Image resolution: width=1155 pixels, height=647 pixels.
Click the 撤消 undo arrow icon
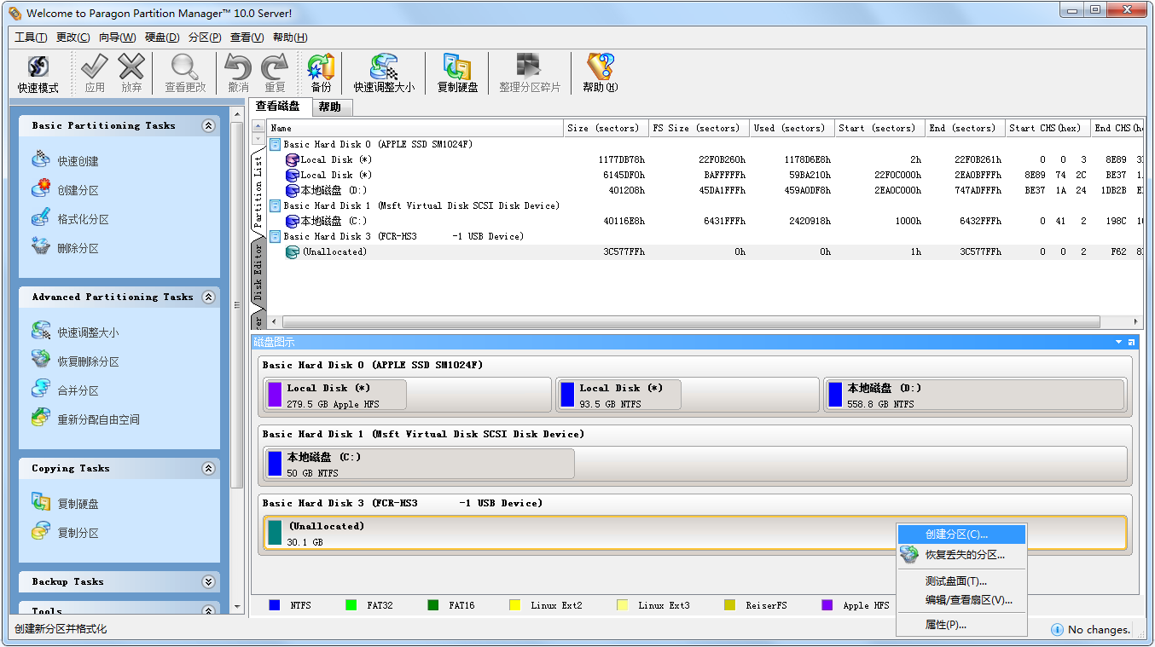(239, 73)
